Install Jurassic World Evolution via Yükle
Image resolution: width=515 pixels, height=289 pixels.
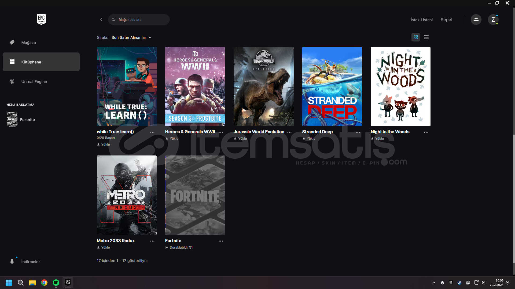click(240, 139)
